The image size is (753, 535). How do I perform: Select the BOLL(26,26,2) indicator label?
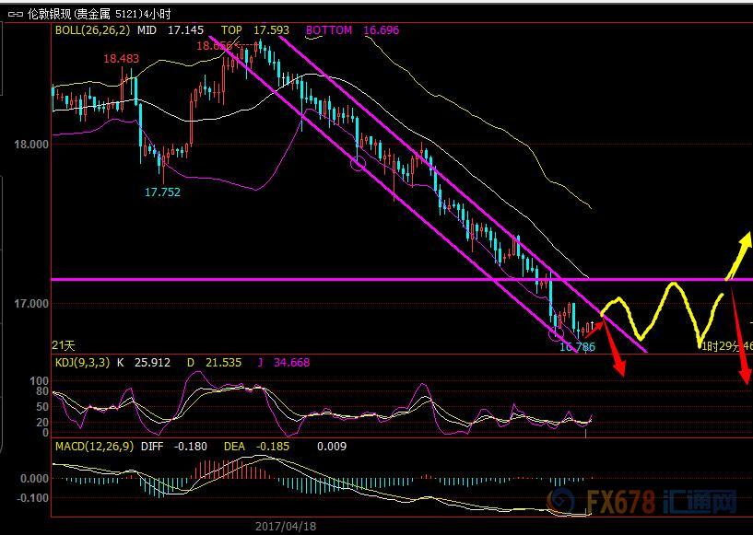(x=93, y=30)
